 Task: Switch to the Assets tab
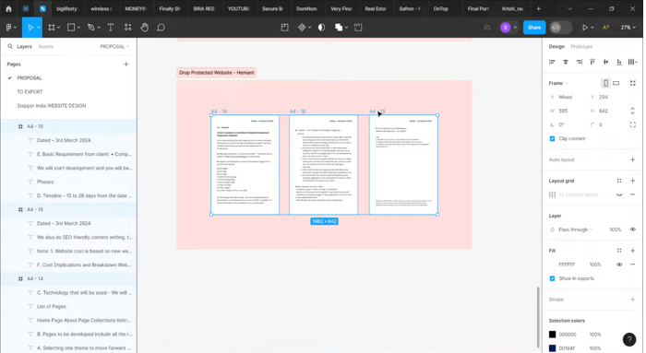46,46
